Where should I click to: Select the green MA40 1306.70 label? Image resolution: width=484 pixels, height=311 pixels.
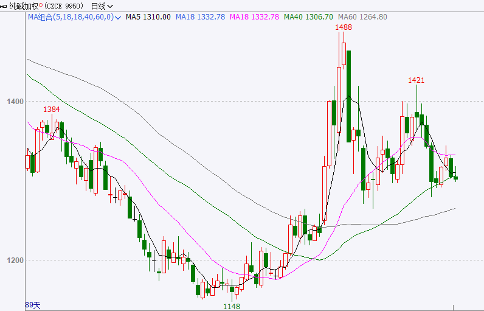(x=308, y=17)
